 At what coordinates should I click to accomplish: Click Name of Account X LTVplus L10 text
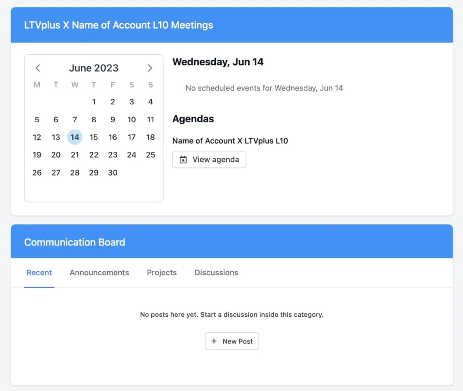[230, 141]
